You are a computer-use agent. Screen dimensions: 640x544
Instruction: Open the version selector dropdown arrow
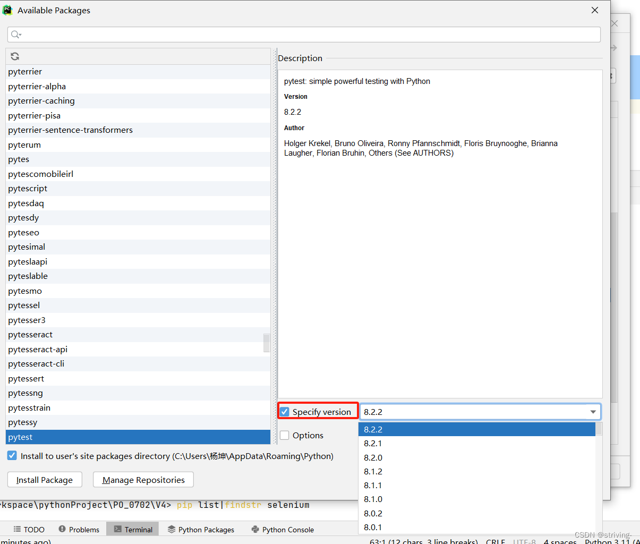[x=593, y=412]
